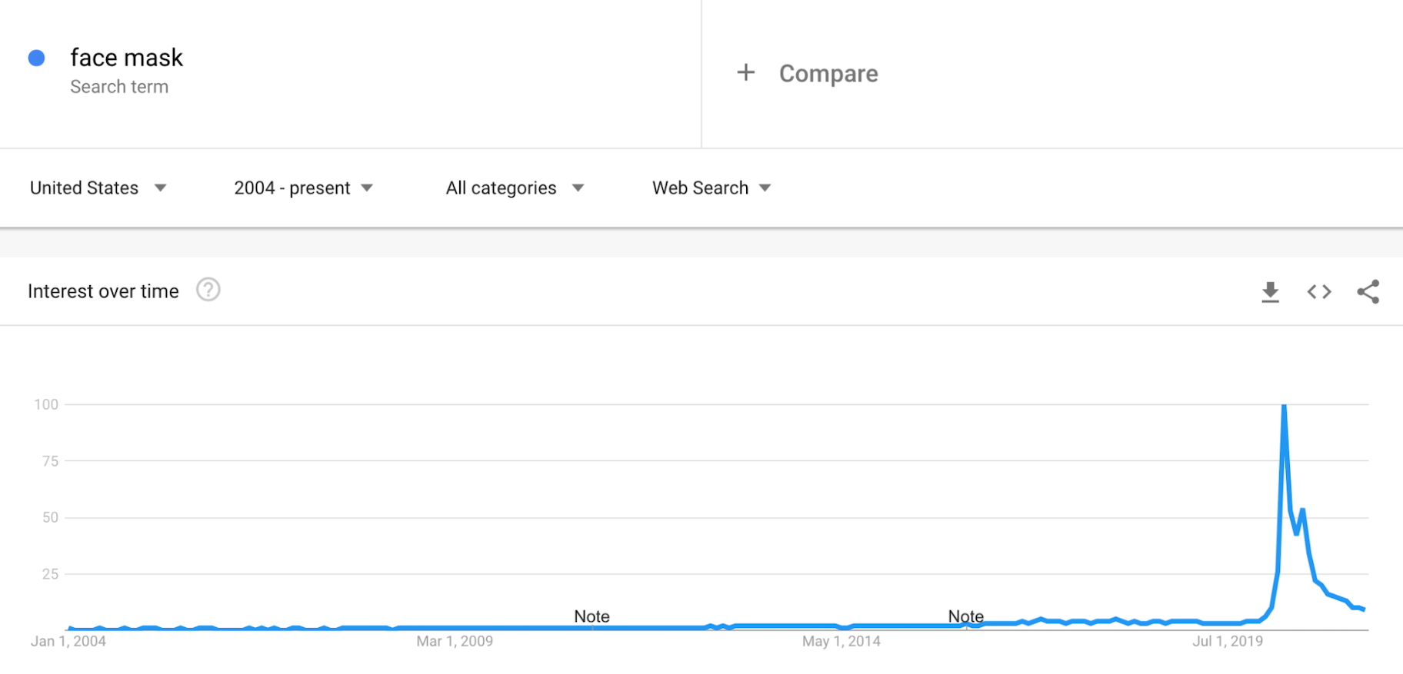This screenshot has width=1403, height=674.
Task: Click the first Note marker on the chart
Action: [x=591, y=616]
